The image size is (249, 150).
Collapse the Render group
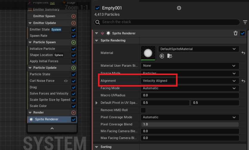click(30, 113)
